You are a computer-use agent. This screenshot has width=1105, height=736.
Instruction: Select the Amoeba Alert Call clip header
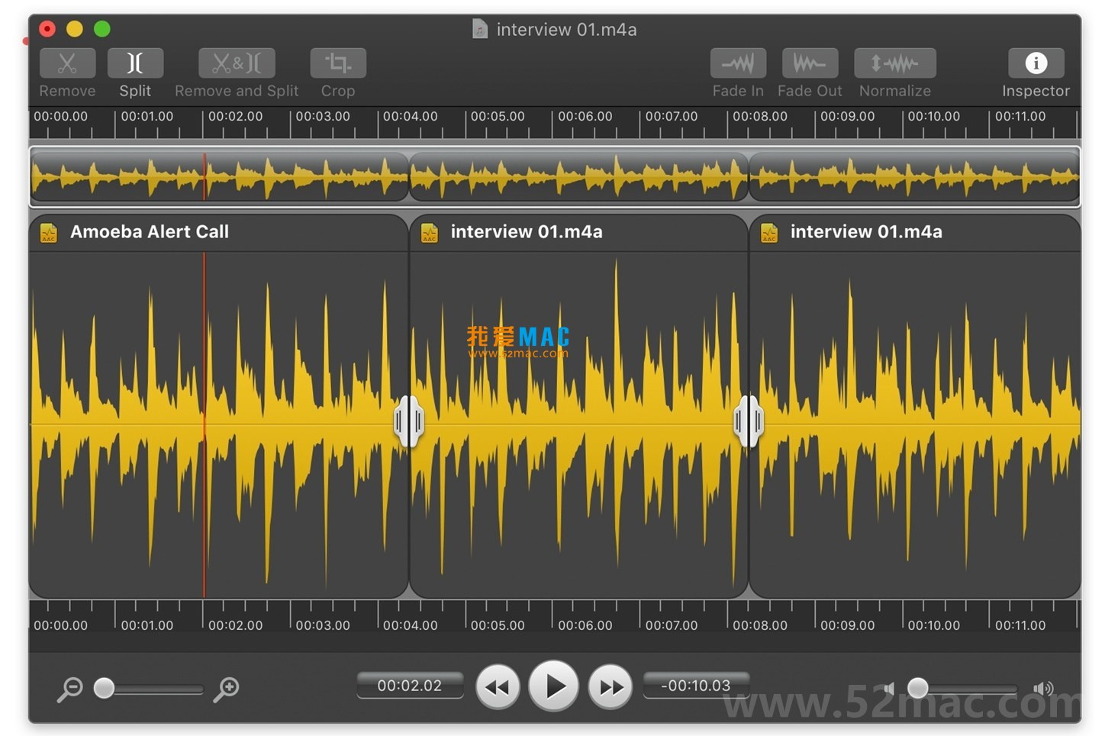pyautogui.click(x=150, y=232)
